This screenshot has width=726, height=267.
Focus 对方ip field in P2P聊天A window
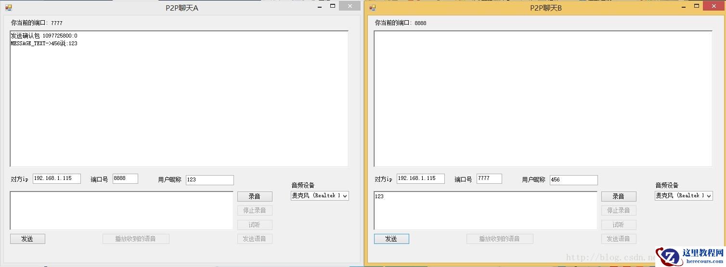point(57,178)
